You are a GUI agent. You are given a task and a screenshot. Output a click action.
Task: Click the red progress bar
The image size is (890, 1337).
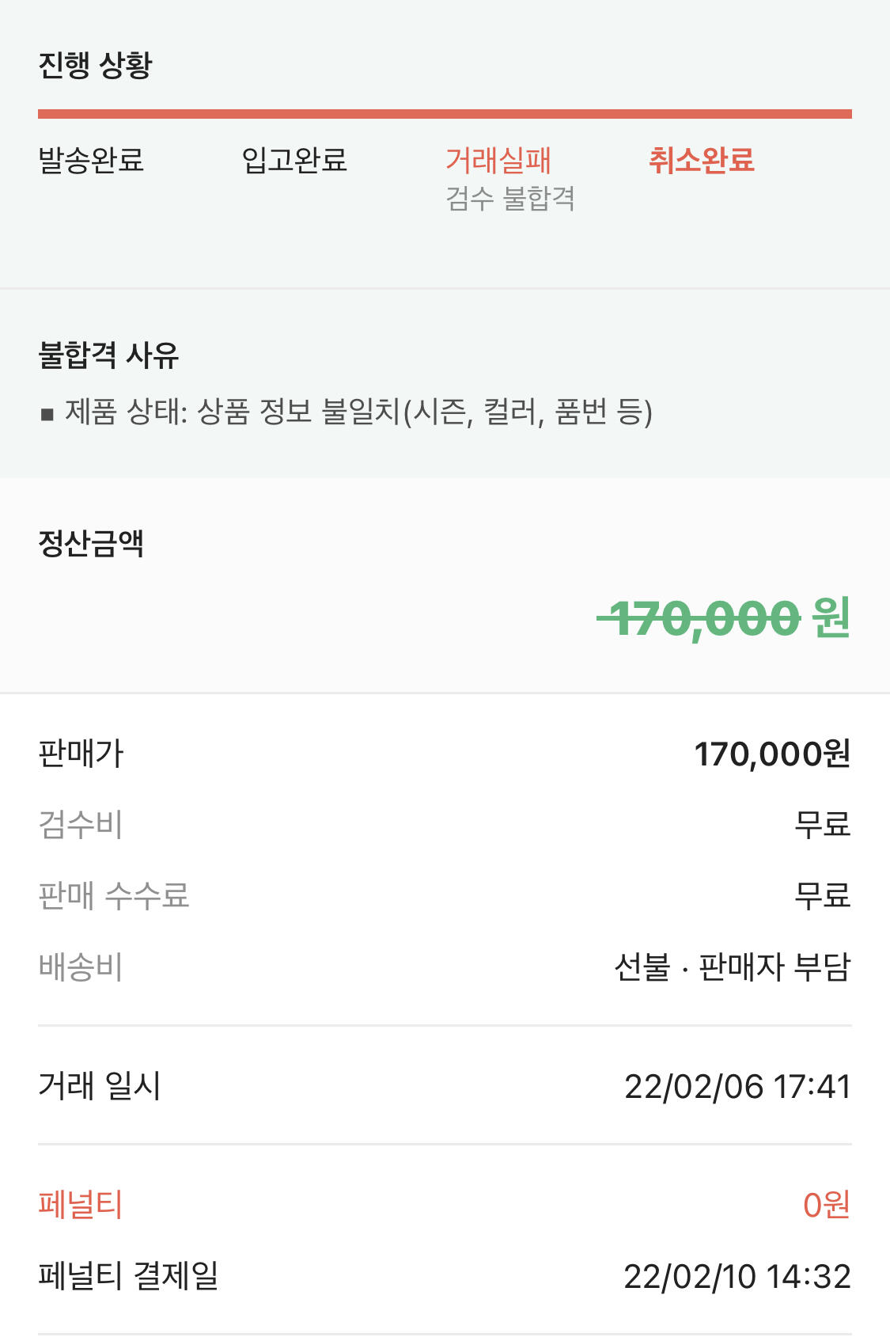pos(445,114)
